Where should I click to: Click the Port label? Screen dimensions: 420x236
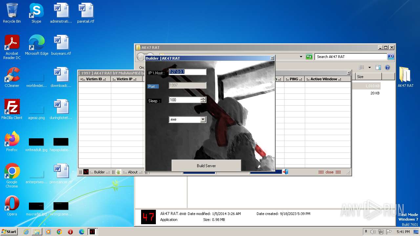point(153,86)
